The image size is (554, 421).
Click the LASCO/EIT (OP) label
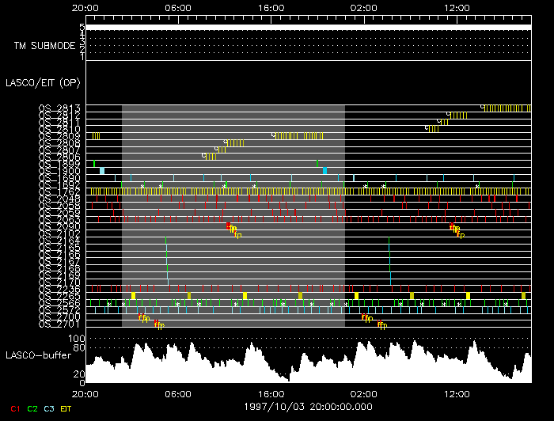(x=43, y=82)
